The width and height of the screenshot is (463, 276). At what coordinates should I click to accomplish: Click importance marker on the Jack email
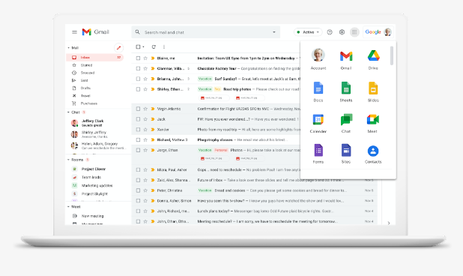click(x=153, y=119)
